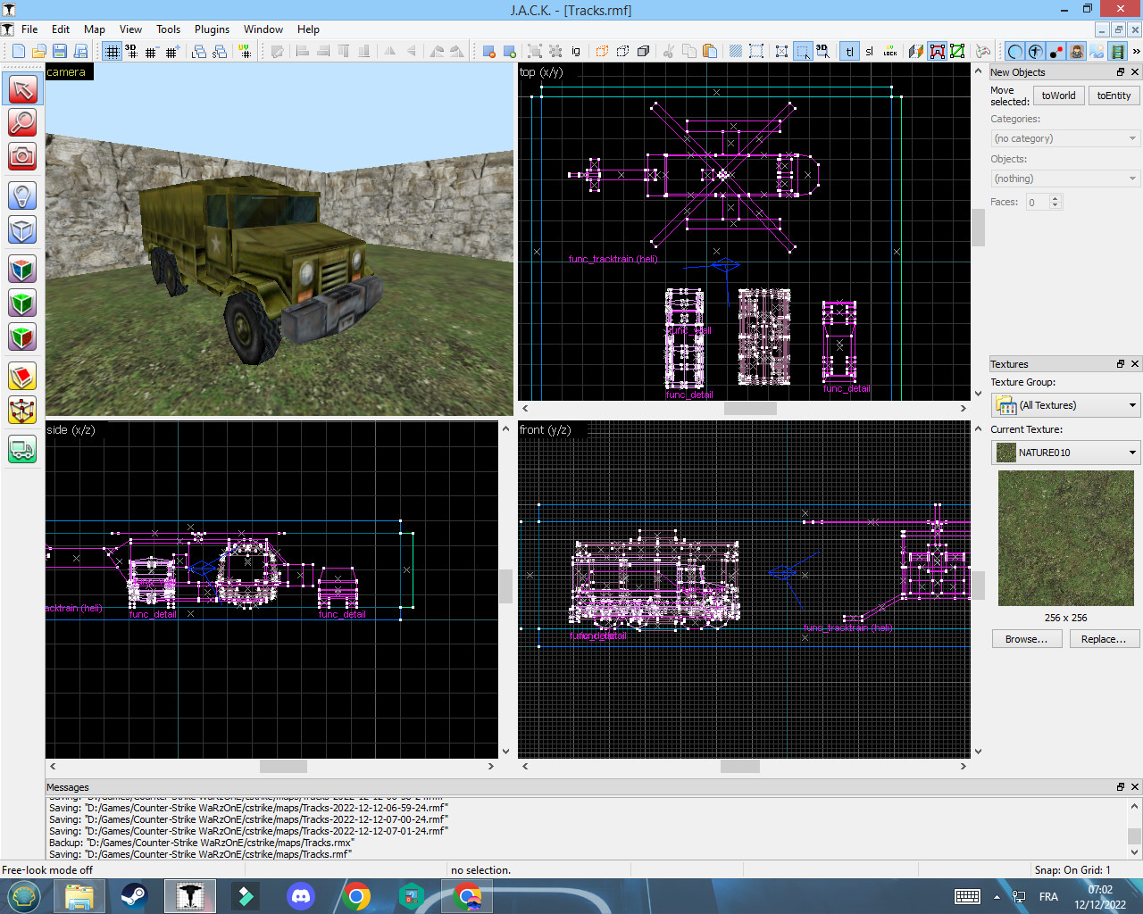Screen dimensions: 1143x914
Task: Toggle the grid display in the toolbar
Action: pos(112,51)
